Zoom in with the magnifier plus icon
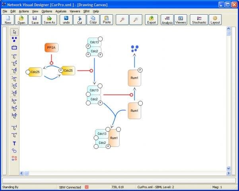The height and width of the screenshot is (191, 239). [x=122, y=20]
